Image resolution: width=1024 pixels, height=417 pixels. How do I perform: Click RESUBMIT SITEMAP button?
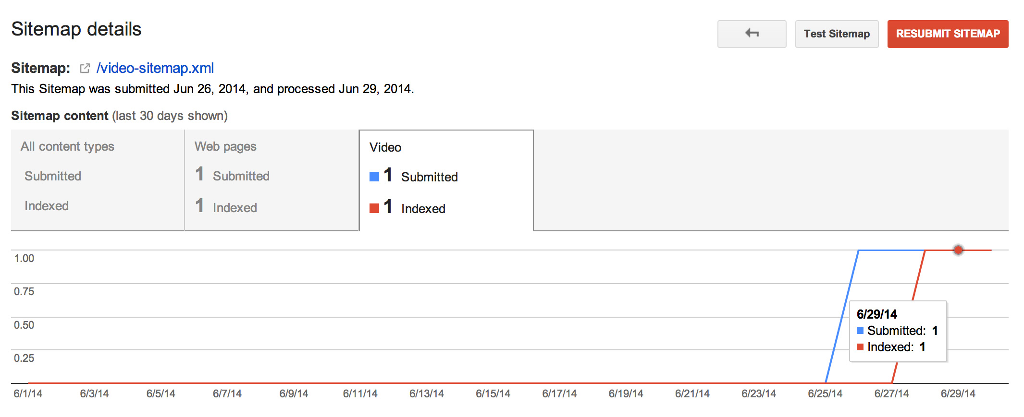tap(948, 34)
